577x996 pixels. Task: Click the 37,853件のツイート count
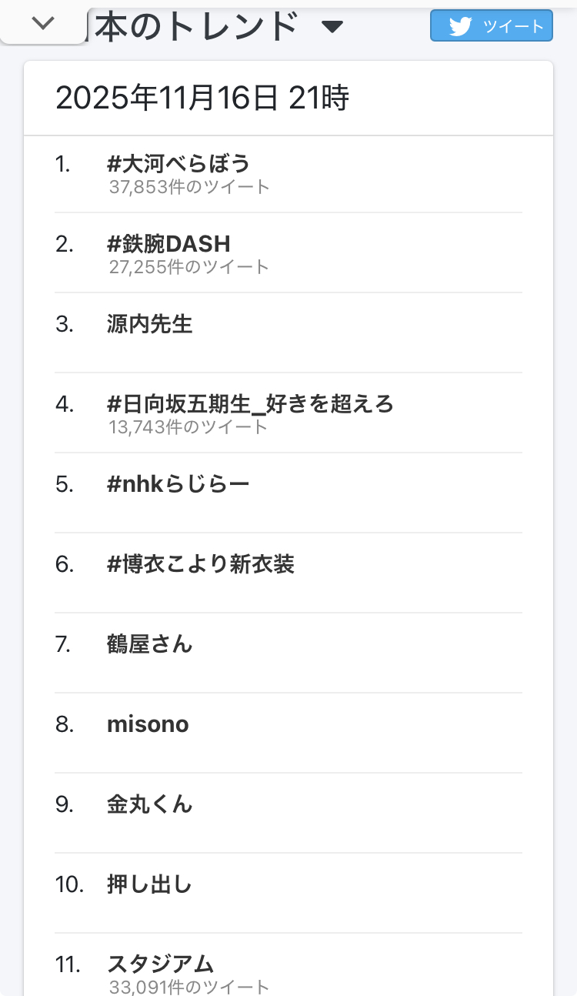[189, 186]
